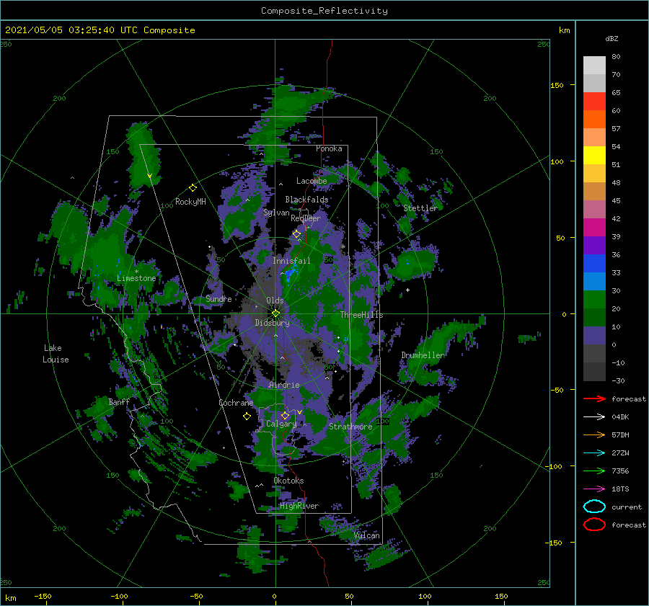Viewport: 649px width, 606px height.
Task: Click the white asterisk above Limestone label
Action: pyautogui.click(x=136, y=272)
